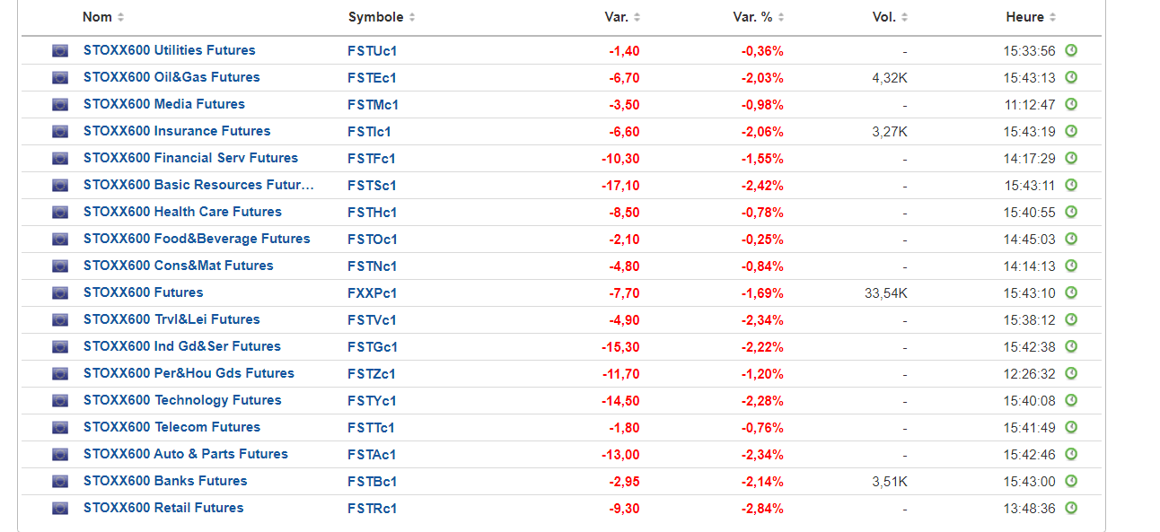Image resolution: width=1160 pixels, height=532 pixels.
Task: Click the clock icon in the Insurance Futures row
Action: pyautogui.click(x=1071, y=132)
